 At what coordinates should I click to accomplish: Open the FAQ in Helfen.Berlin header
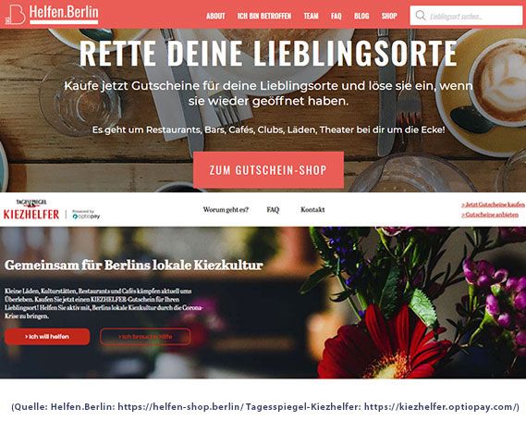click(336, 16)
